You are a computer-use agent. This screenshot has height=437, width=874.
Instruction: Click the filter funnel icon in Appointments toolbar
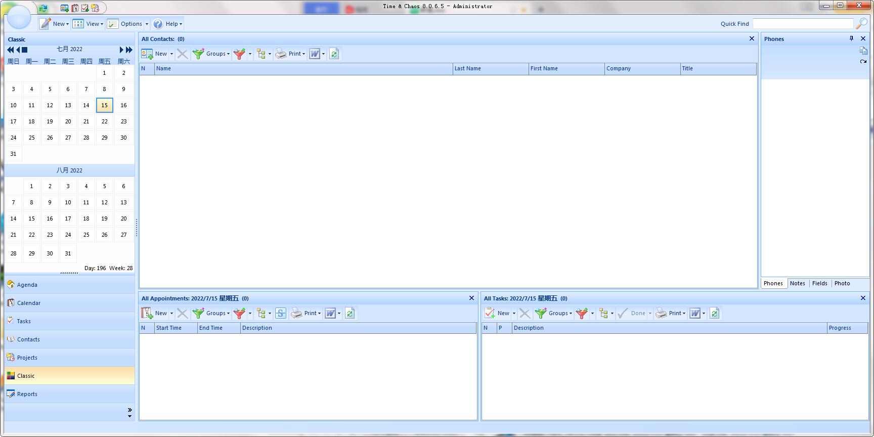239,313
